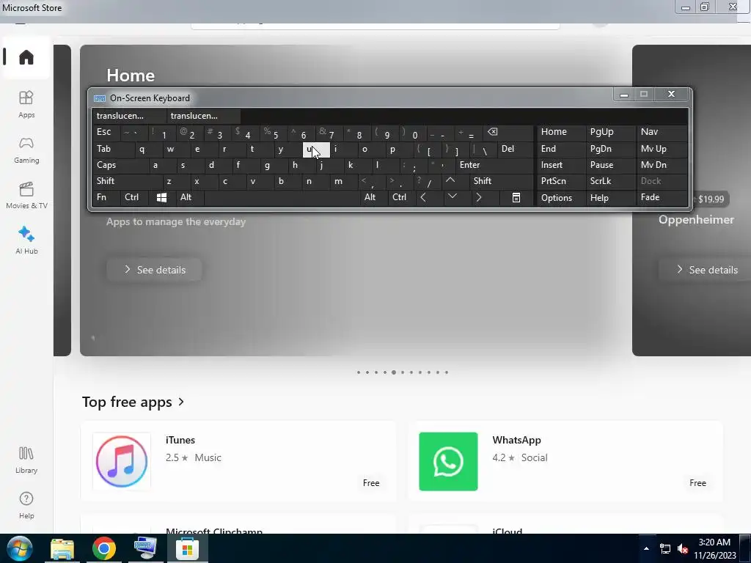Click the Mv Dn key on keyboard
The image size is (751, 563).
(662, 165)
